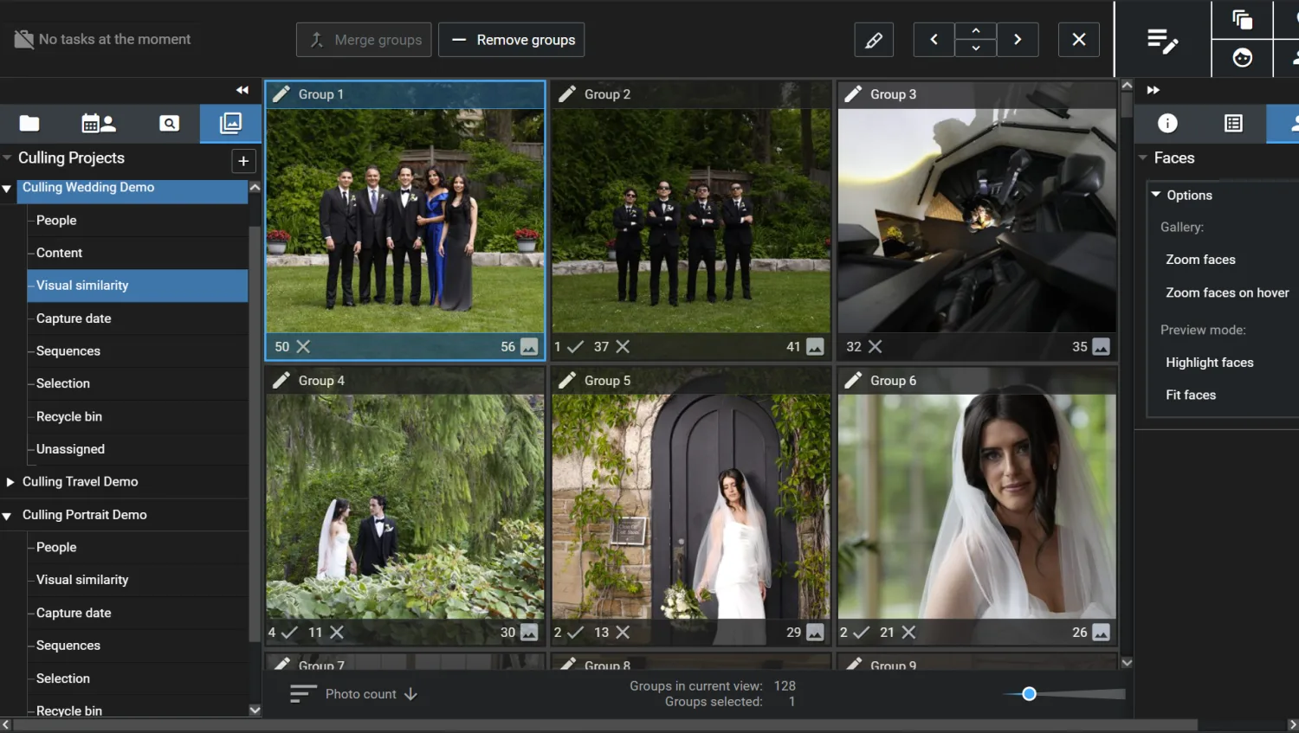Collapse the Culling Portrait Demo tree node
Screen dimensions: 1299x733
7,516
